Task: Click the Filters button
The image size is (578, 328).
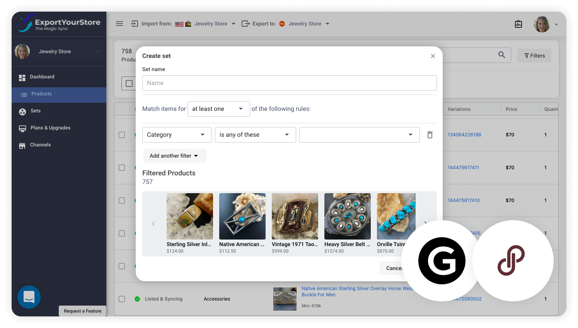Action: click(x=534, y=56)
